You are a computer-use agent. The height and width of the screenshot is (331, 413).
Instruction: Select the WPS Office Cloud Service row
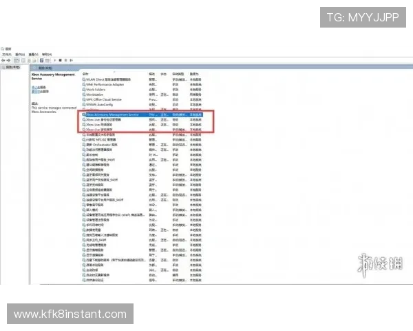pyautogui.click(x=103, y=99)
